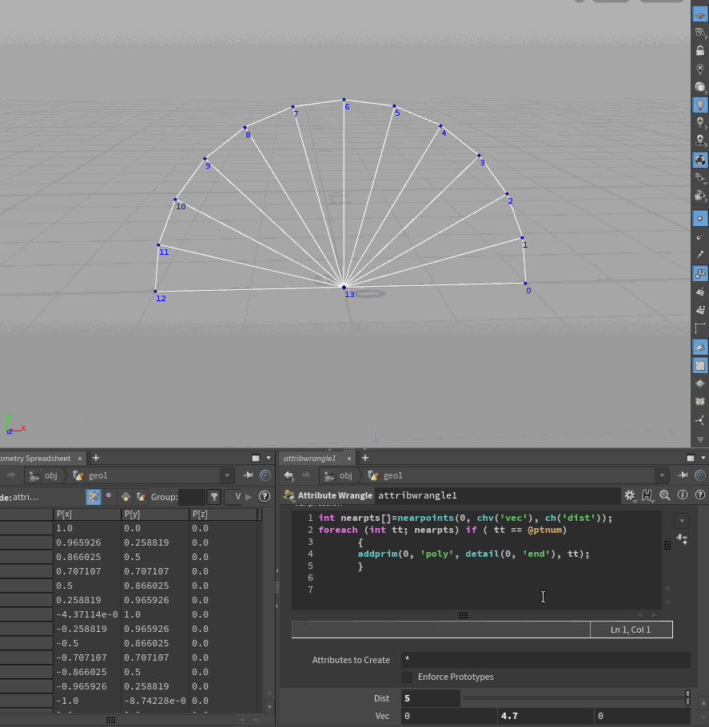Click the Dist parameter slider
Image resolution: width=709 pixels, height=727 pixels.
click(x=574, y=698)
